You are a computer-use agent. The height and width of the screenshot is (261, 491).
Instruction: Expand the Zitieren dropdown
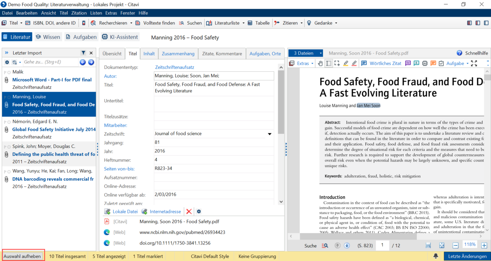301,23
